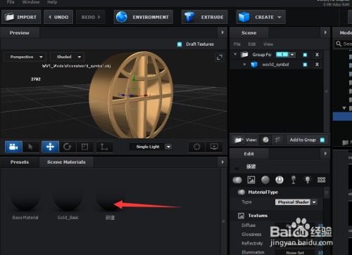Maximize the preview viewport
The image size is (352, 255).
(x=220, y=57)
